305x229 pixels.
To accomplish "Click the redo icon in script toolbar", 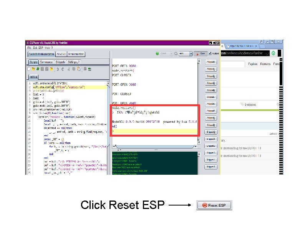I will point(63,69).
